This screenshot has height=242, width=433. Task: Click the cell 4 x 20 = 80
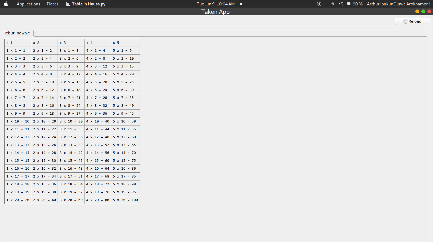click(98, 200)
